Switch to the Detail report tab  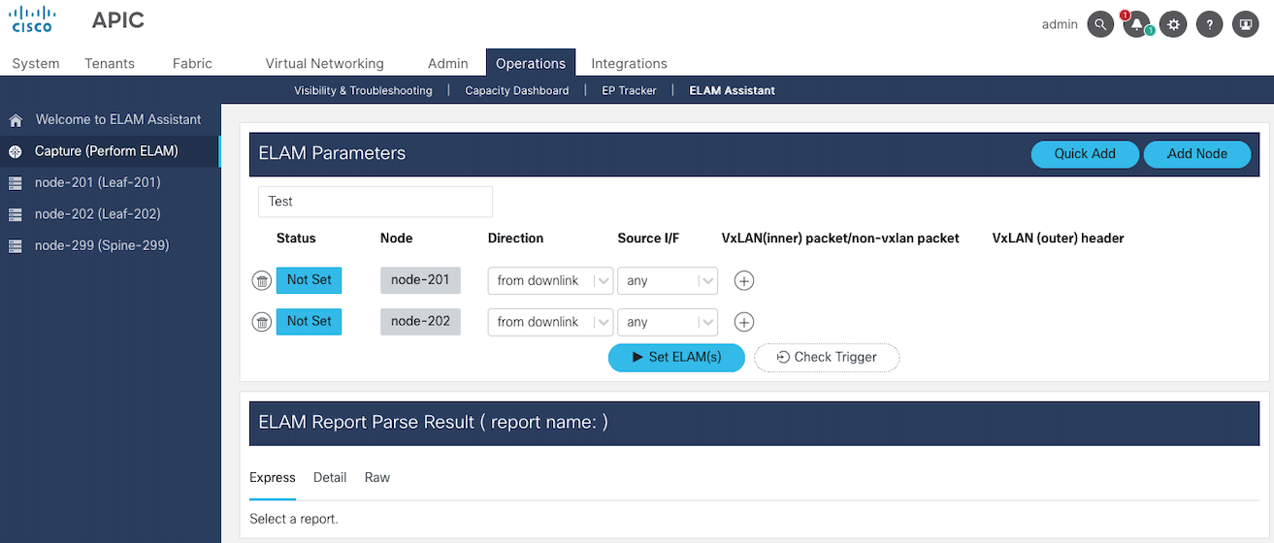tap(330, 477)
